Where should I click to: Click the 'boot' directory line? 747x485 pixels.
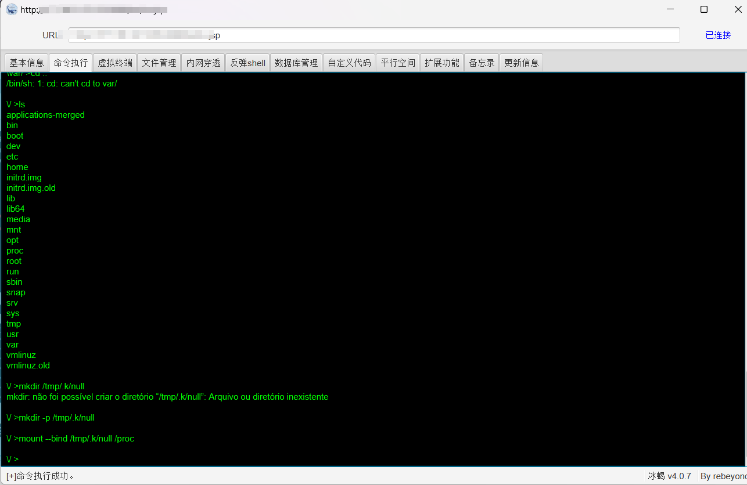(x=15, y=136)
